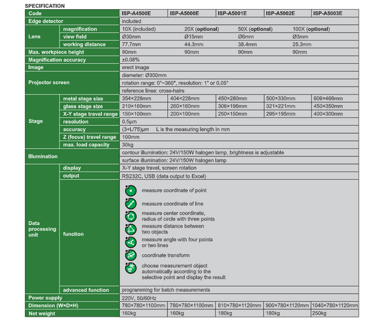Click the 50X (optional) magnification value

255,29
